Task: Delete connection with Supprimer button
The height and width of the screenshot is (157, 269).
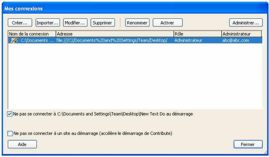Action: 102,23
